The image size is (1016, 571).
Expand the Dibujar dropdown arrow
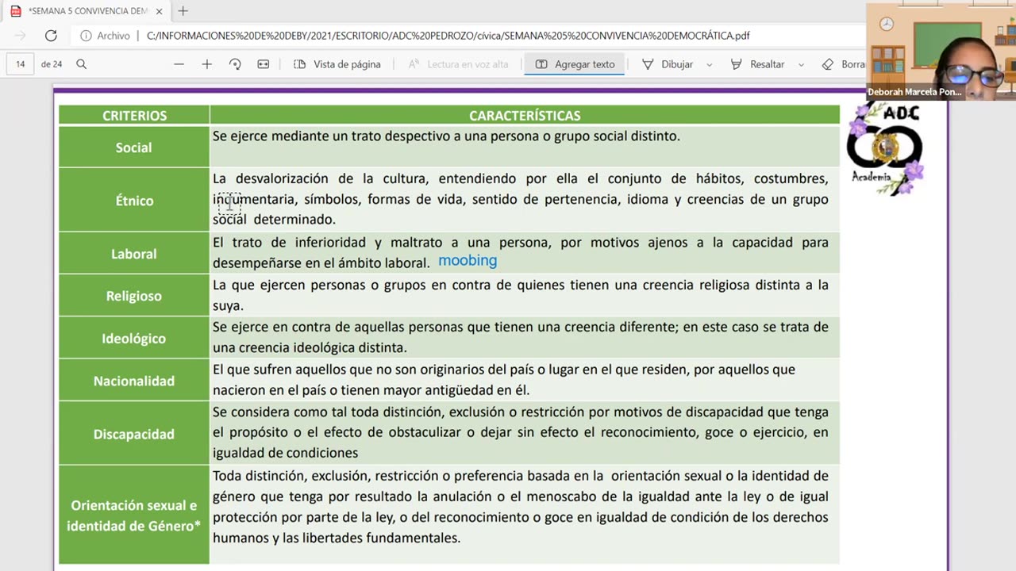[x=709, y=64]
